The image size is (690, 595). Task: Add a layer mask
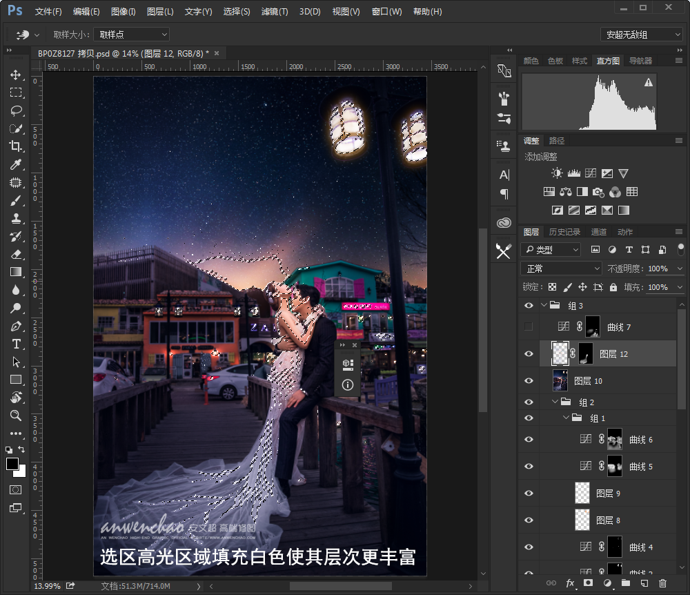[588, 583]
